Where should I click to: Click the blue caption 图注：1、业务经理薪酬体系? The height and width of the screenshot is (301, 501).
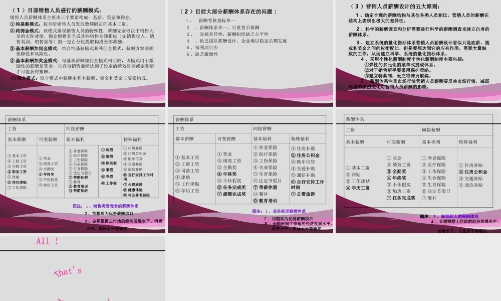click(x=280, y=211)
